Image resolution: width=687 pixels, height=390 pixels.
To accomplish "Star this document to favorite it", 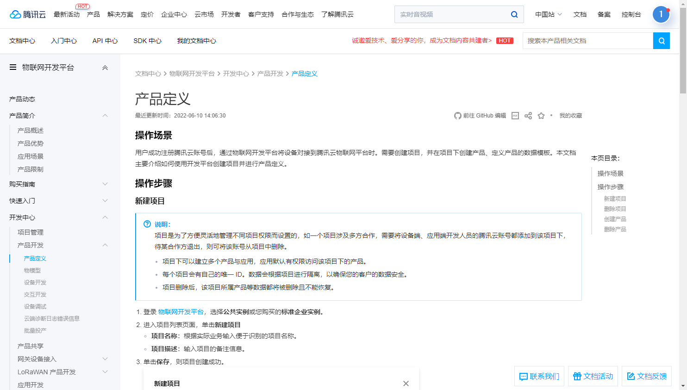I will coord(541,116).
